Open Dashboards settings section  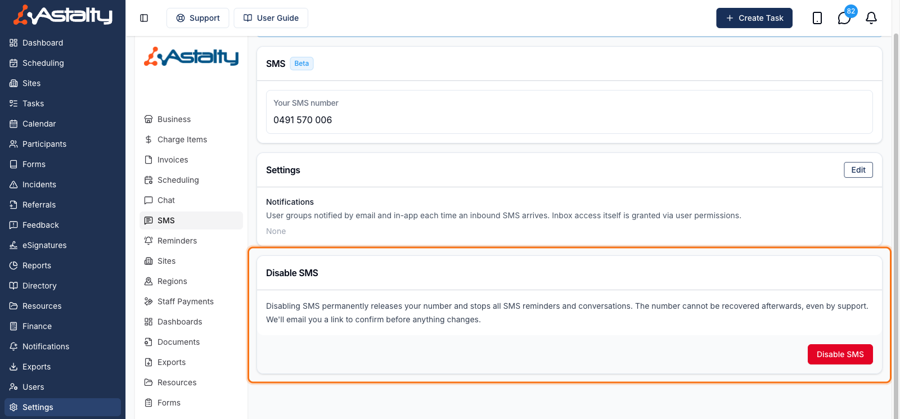coord(191,322)
